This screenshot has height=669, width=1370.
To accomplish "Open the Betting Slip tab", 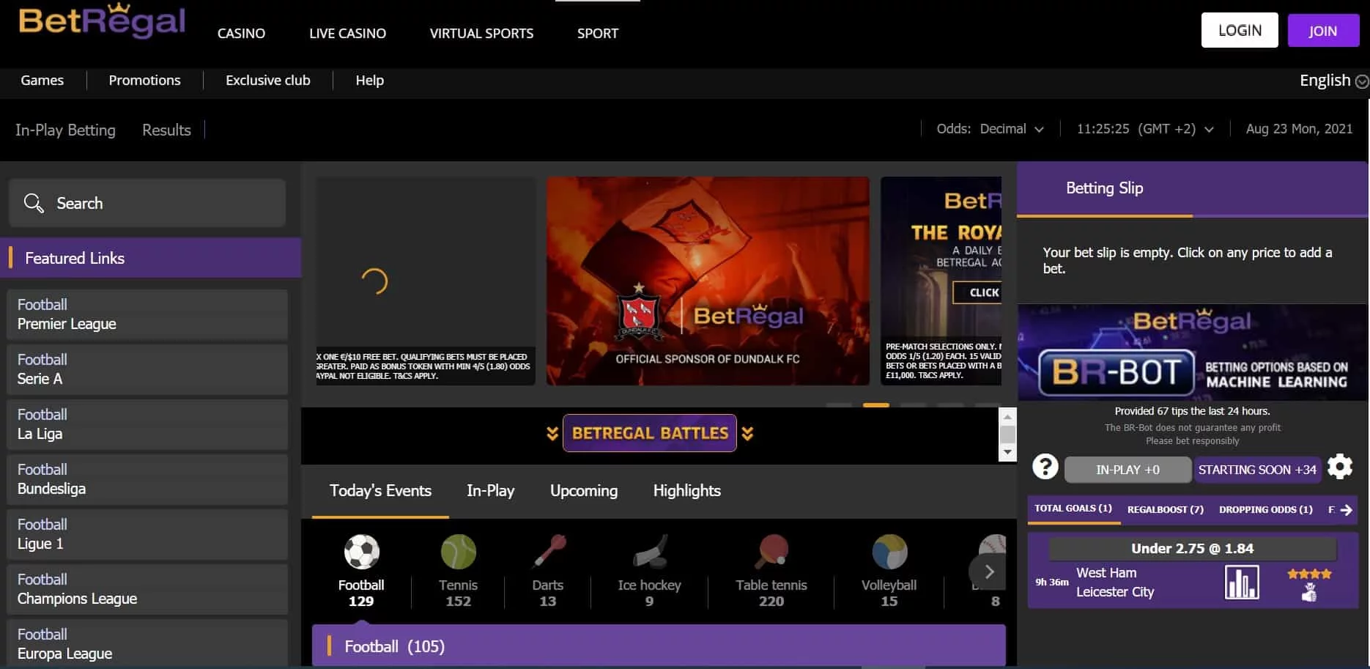I will pyautogui.click(x=1105, y=188).
